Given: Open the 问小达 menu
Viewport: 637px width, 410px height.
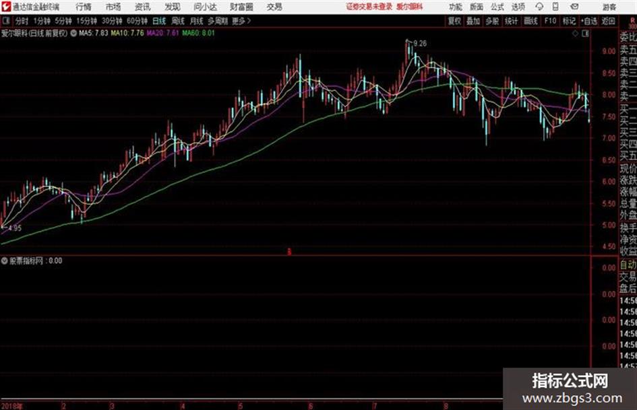Looking at the screenshot, I should (x=205, y=7).
